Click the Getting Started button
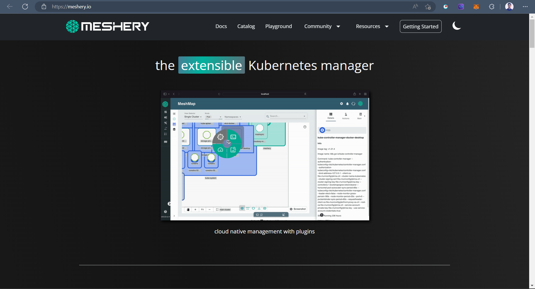Viewport: 535px width, 289px height. [x=420, y=26]
